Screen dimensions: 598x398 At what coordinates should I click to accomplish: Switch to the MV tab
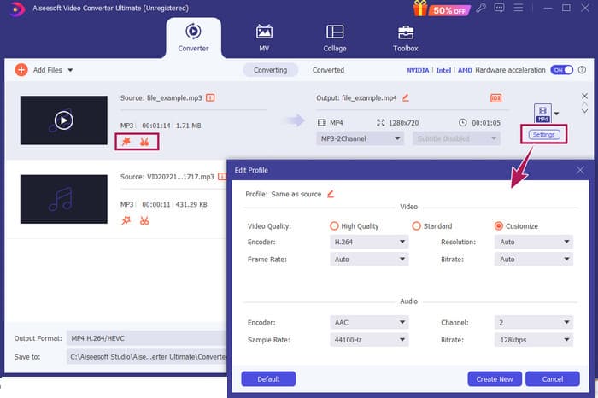point(264,38)
